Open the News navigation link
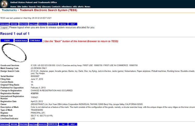The image size is (195, 126). [x=87, y=7]
